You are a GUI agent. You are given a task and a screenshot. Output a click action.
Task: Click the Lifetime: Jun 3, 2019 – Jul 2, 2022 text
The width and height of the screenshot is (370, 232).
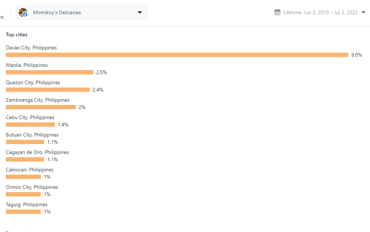(x=320, y=12)
